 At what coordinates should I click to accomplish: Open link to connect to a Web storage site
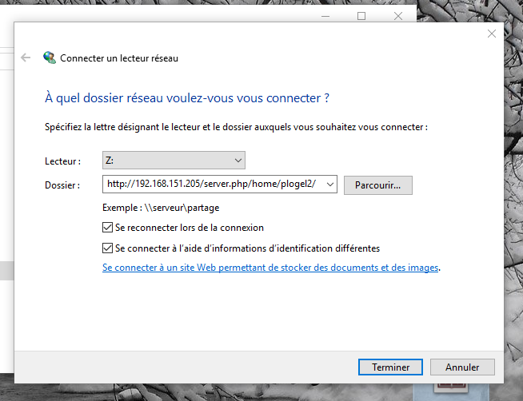coord(270,268)
